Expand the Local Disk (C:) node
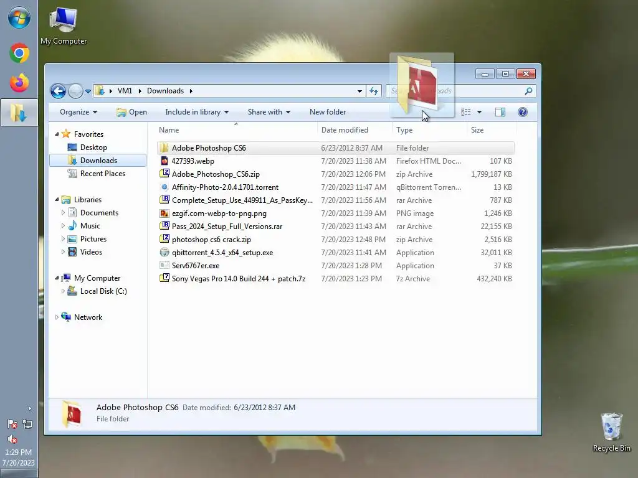 63,291
